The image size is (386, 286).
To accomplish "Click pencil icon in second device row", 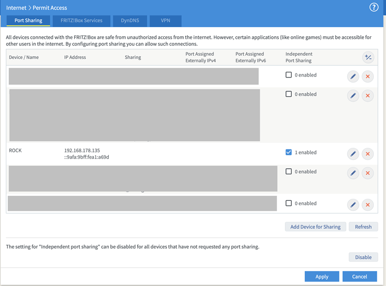I will click(x=353, y=95).
